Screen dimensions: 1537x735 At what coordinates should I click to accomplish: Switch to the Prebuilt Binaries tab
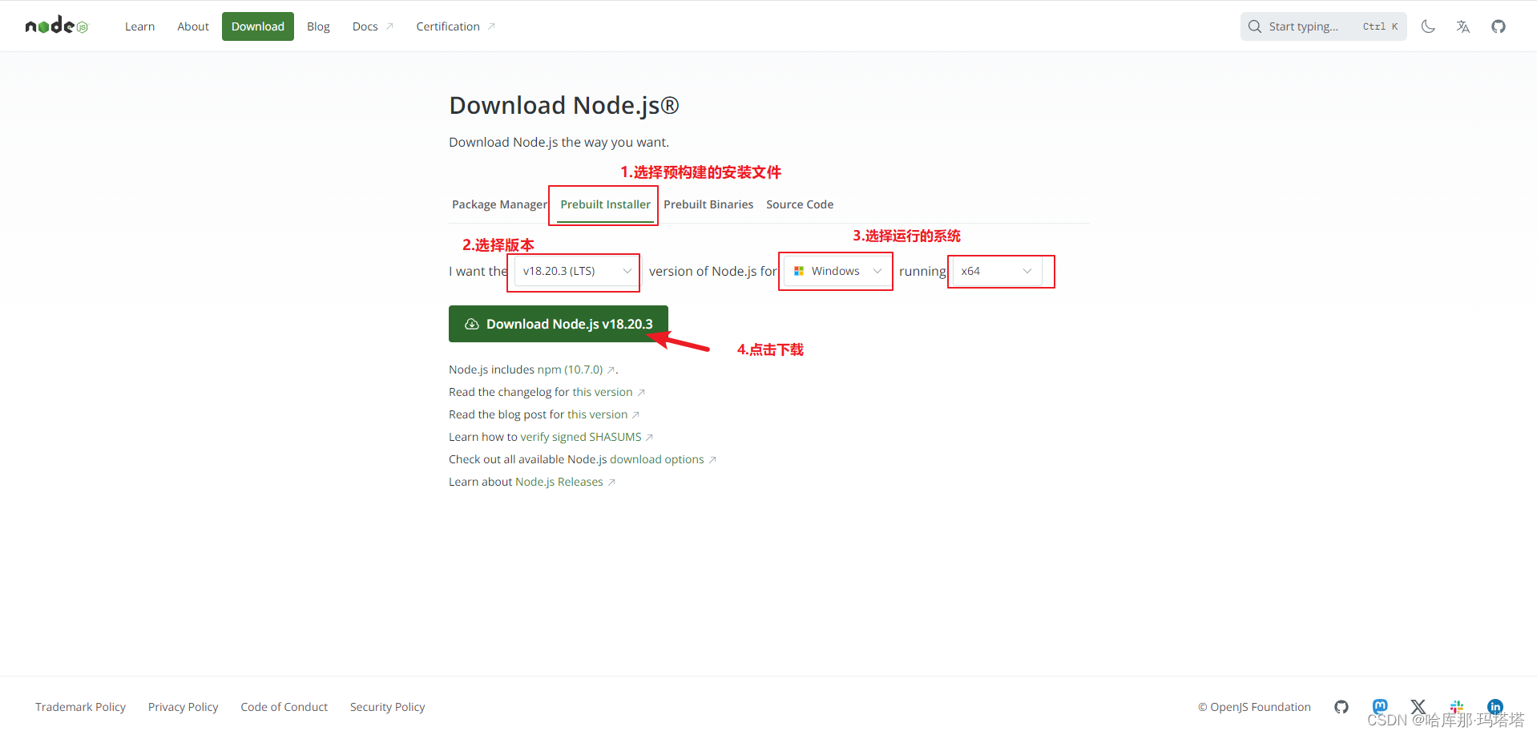point(708,204)
